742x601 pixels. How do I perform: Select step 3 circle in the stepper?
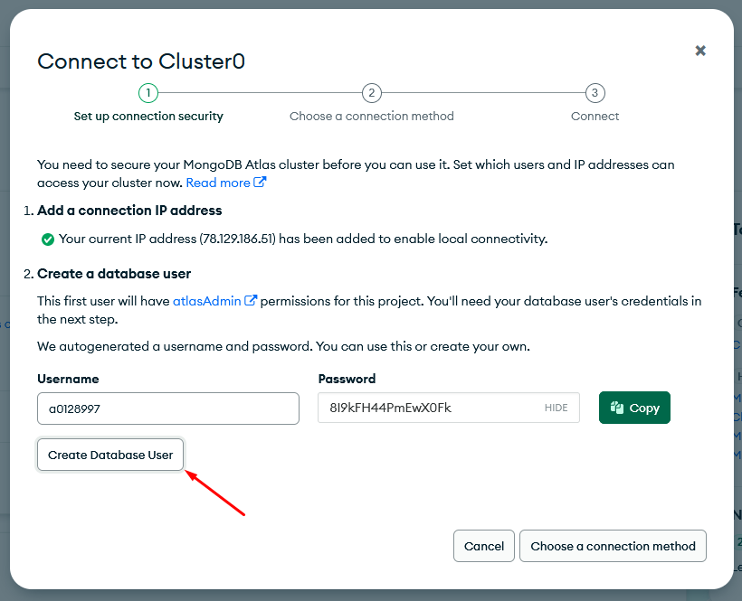coord(595,92)
